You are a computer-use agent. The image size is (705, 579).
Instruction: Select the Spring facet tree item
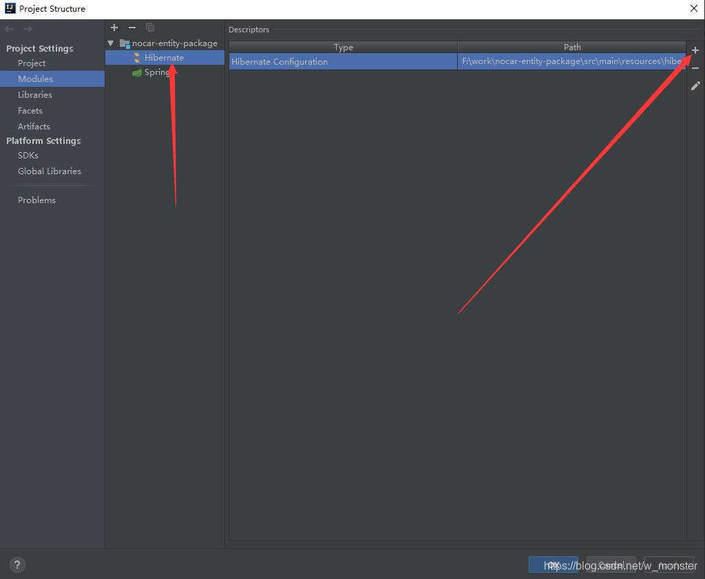(156, 72)
